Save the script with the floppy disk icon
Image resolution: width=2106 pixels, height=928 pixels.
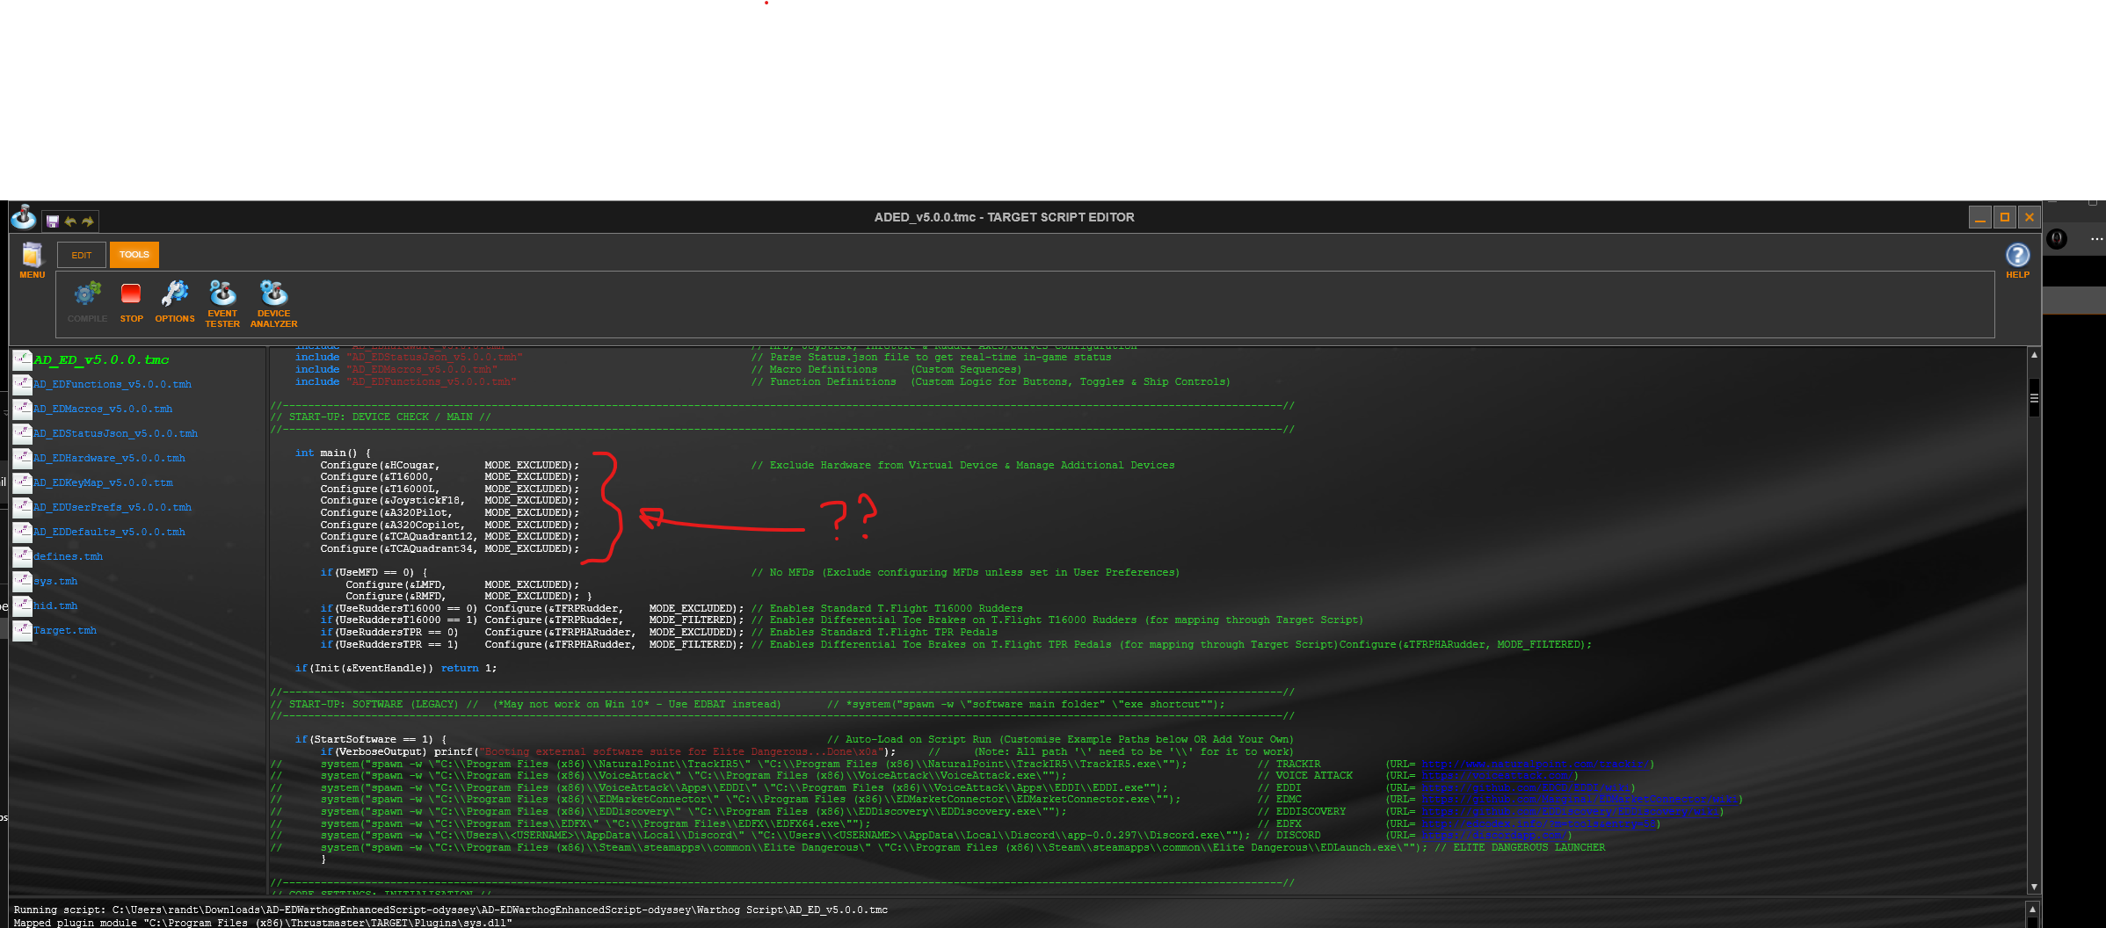(53, 221)
